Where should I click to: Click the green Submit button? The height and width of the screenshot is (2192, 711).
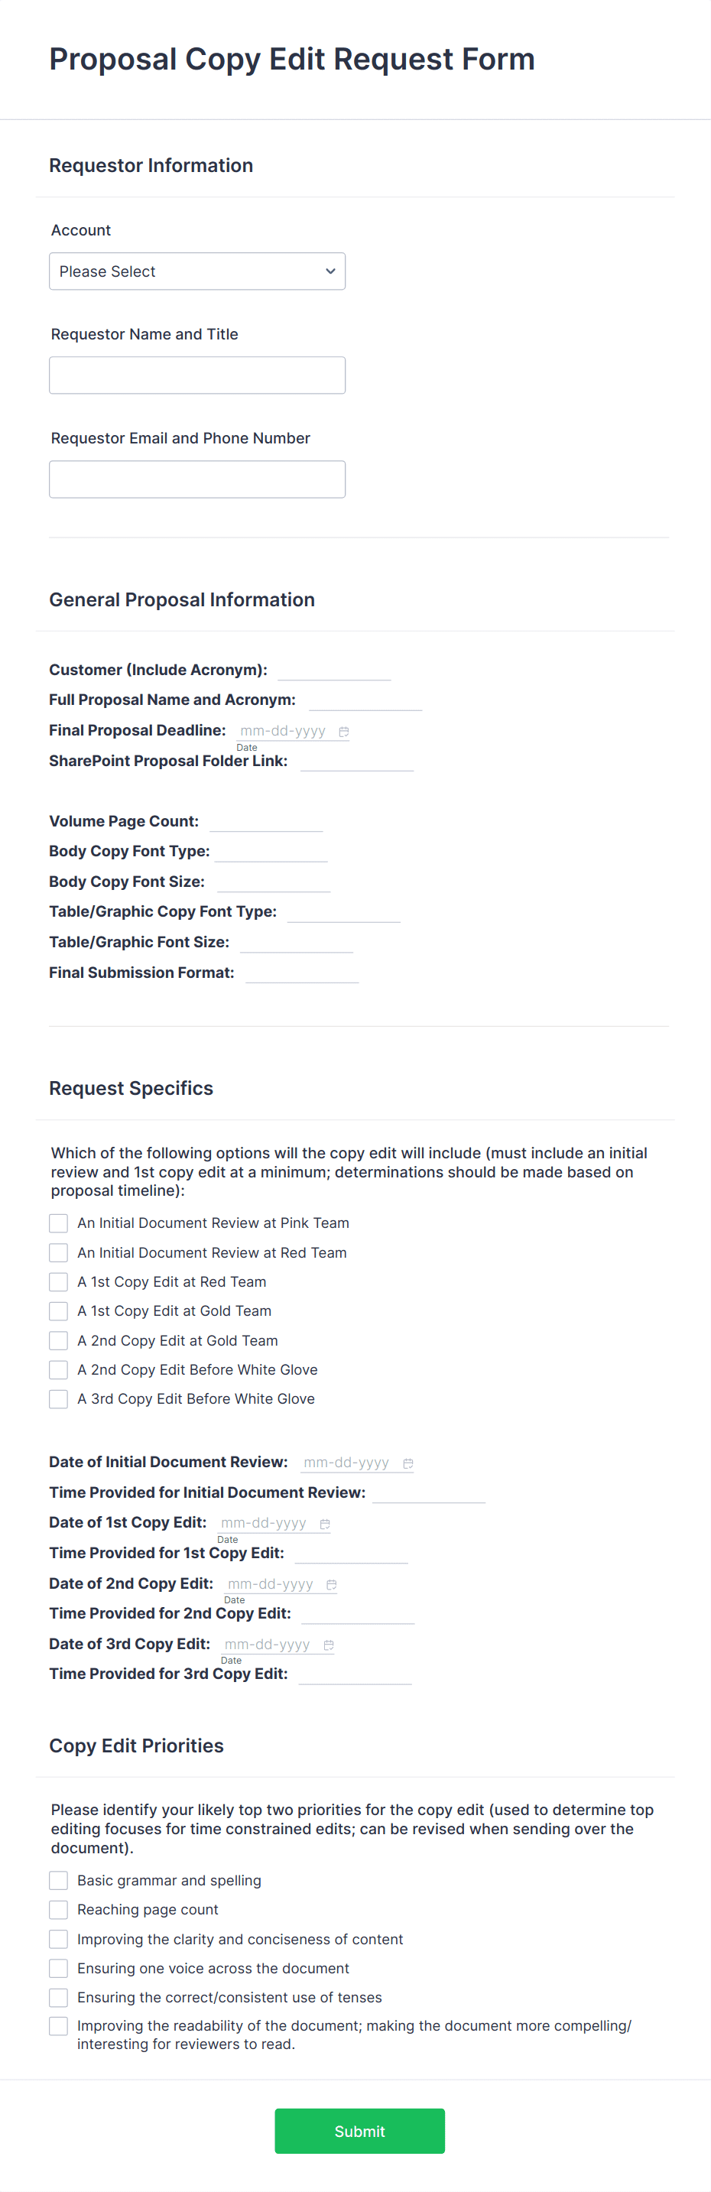(x=359, y=2131)
